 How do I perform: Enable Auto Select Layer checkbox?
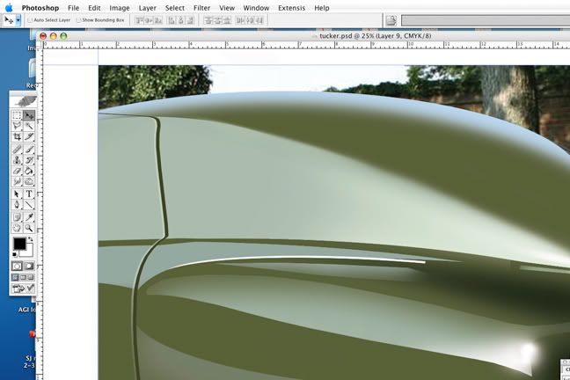[x=29, y=19]
